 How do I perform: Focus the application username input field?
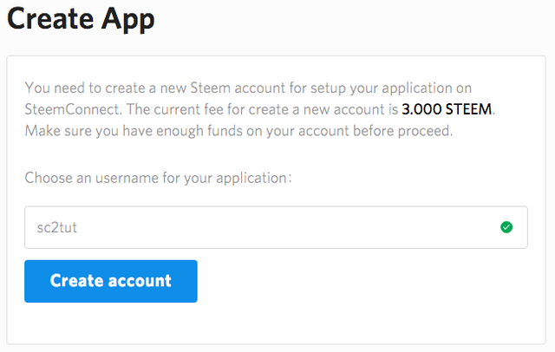[x=276, y=227]
